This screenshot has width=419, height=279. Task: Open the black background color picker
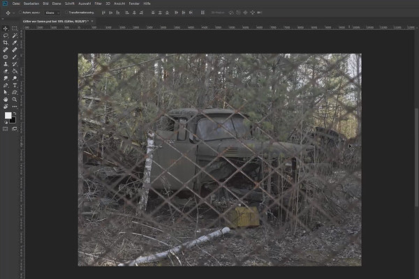pyautogui.click(x=13, y=121)
